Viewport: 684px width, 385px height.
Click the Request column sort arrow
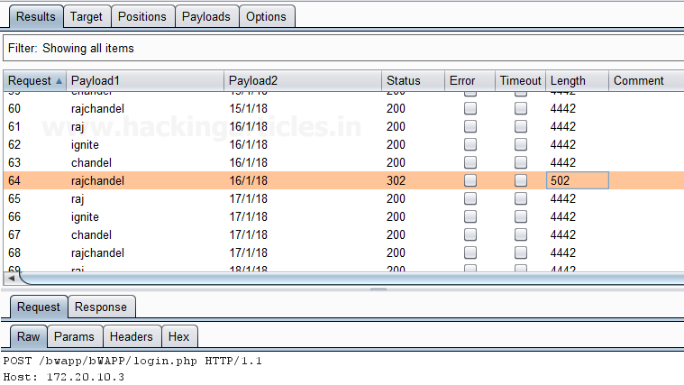pos(59,81)
